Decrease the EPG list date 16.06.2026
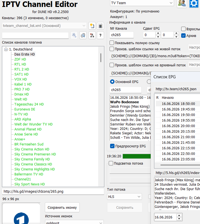Image resolution: width=200 pixels, height=224 pixels. pyautogui.click(x=179, y=219)
